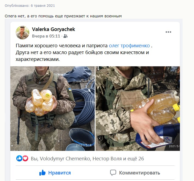
Task: Click the blue thumbs-up reaction icon
Action: click(x=19, y=158)
